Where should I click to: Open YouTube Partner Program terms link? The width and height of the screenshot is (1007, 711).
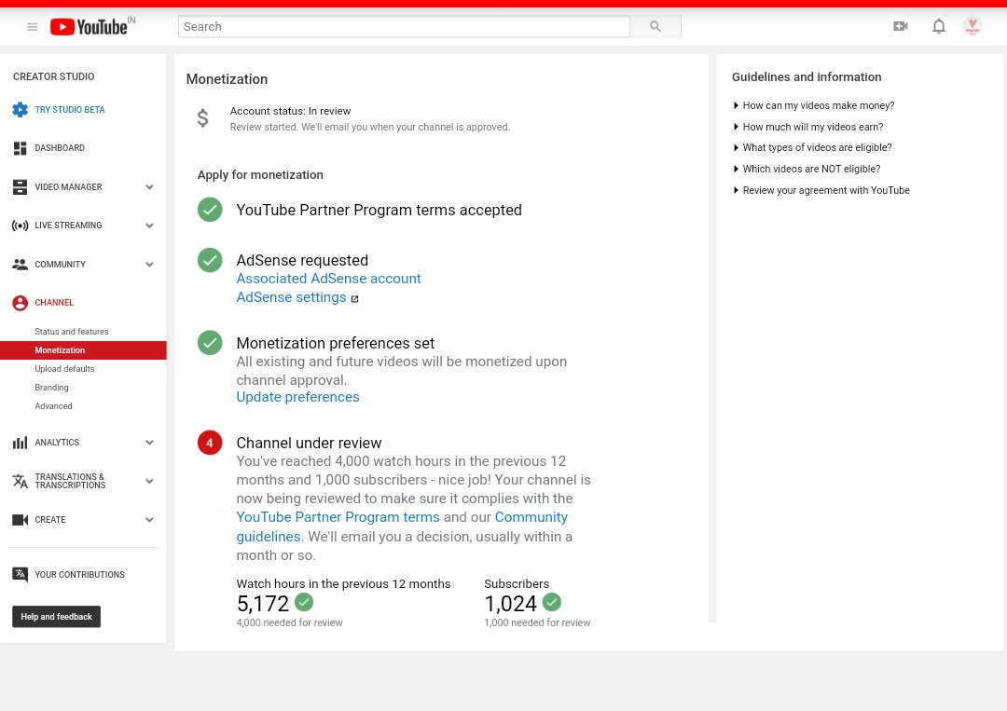338,517
